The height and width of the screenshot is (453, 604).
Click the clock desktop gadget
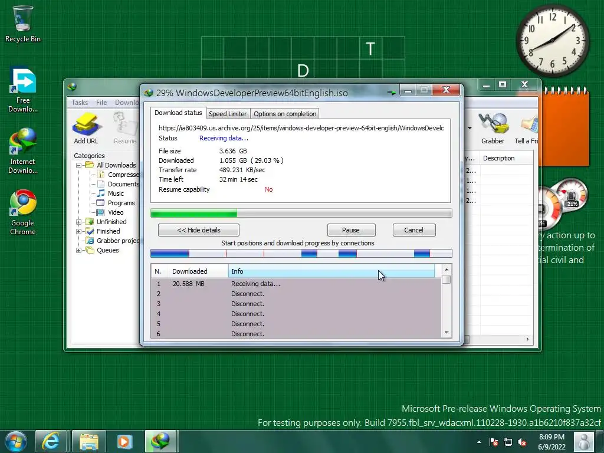click(x=552, y=40)
